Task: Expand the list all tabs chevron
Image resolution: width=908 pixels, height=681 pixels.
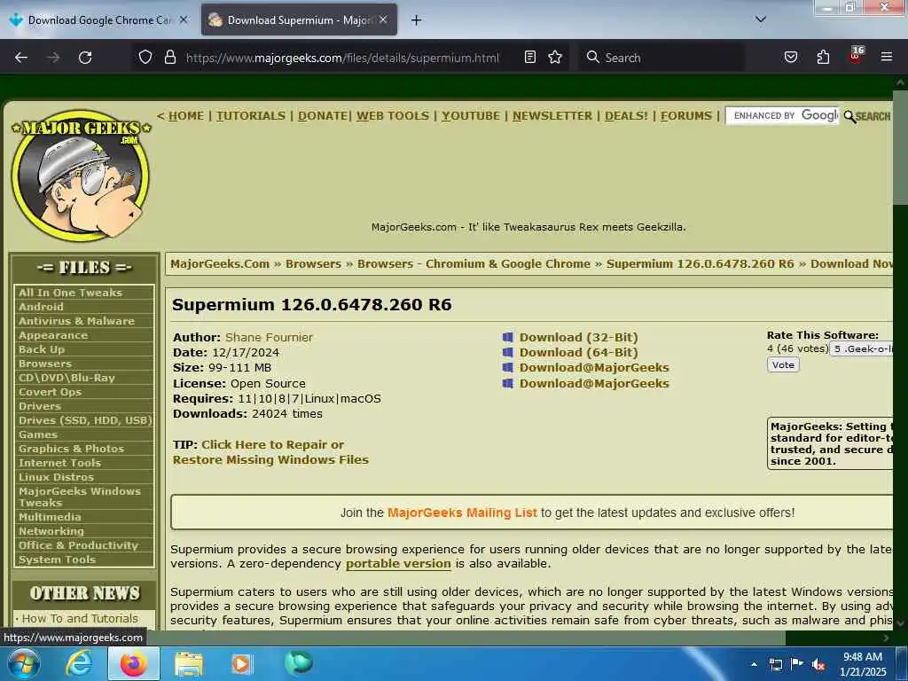Action: point(761,20)
